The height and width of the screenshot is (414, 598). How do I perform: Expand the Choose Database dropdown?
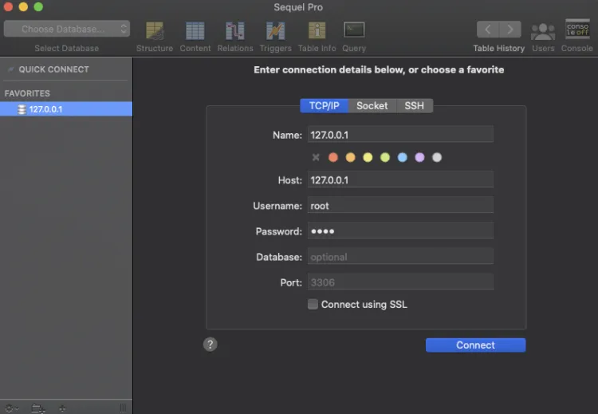67,29
